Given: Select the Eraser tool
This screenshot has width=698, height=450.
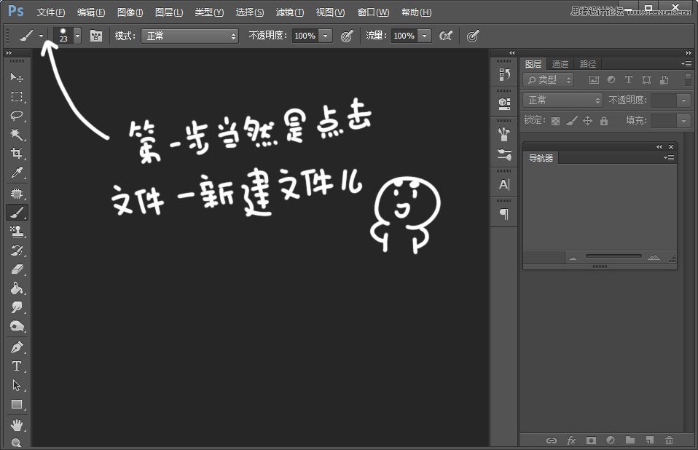Looking at the screenshot, I should click(17, 269).
